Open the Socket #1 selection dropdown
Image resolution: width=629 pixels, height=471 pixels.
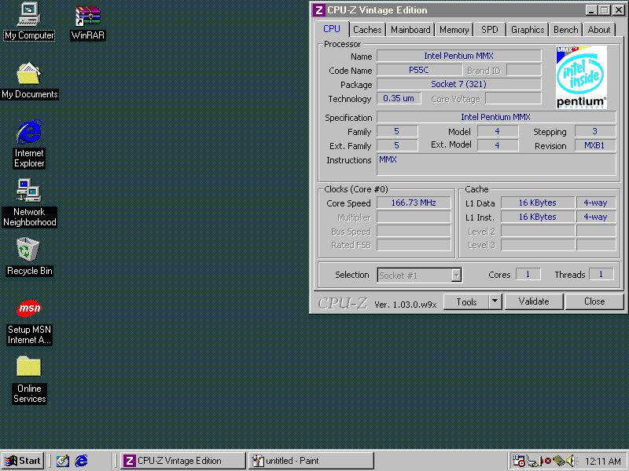[419, 276]
